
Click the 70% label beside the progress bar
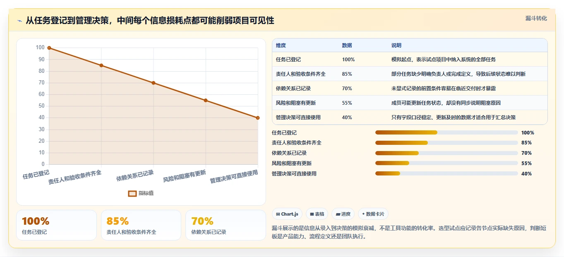pos(526,153)
